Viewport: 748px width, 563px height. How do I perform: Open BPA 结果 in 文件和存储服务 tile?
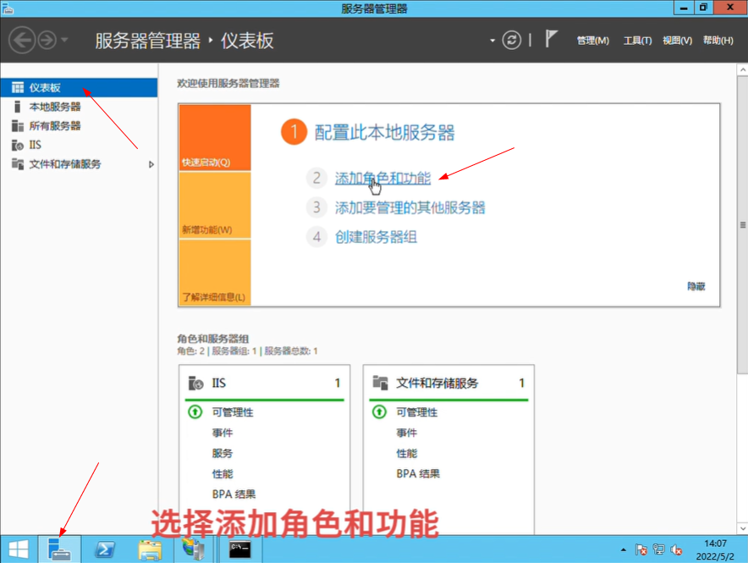(418, 474)
